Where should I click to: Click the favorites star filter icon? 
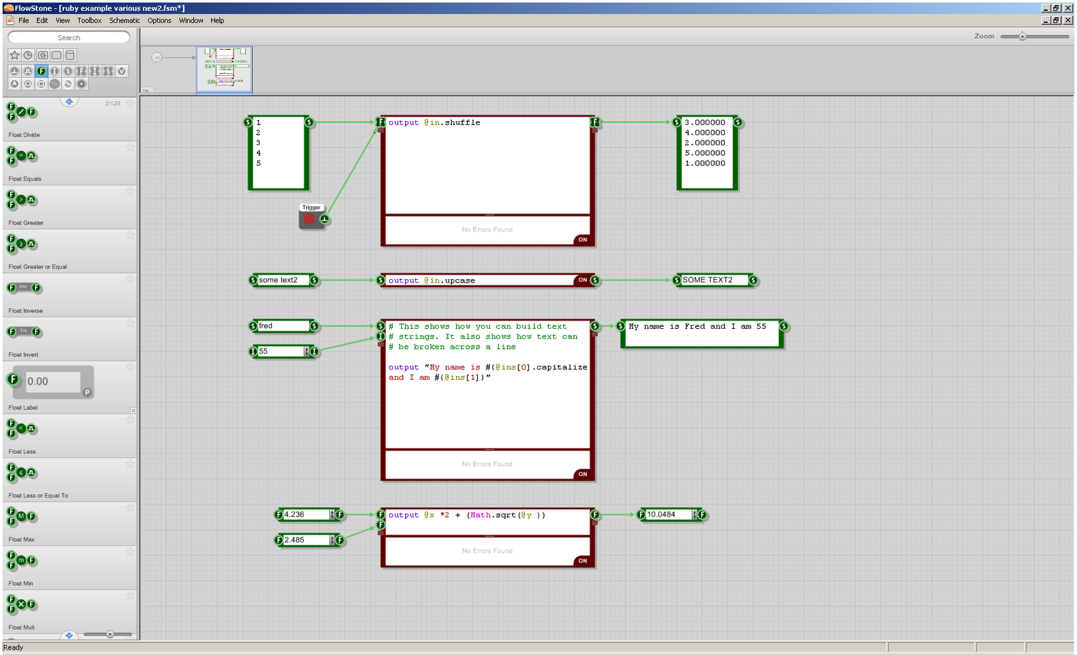click(15, 55)
